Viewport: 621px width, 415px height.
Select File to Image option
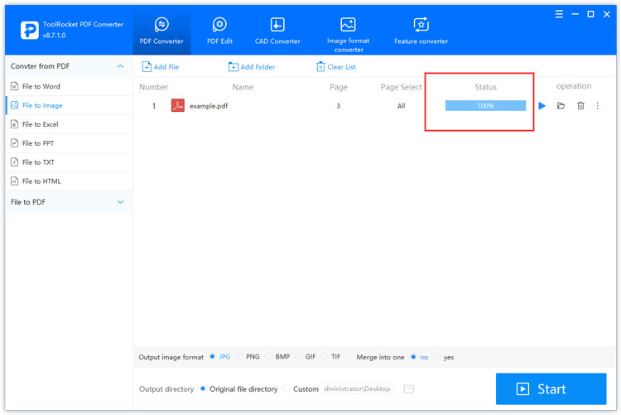[x=70, y=105]
